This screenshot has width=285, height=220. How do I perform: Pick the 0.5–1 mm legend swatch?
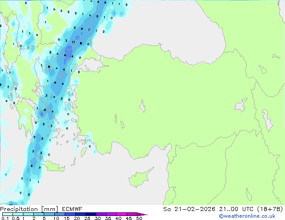pyautogui.click(x=18, y=214)
